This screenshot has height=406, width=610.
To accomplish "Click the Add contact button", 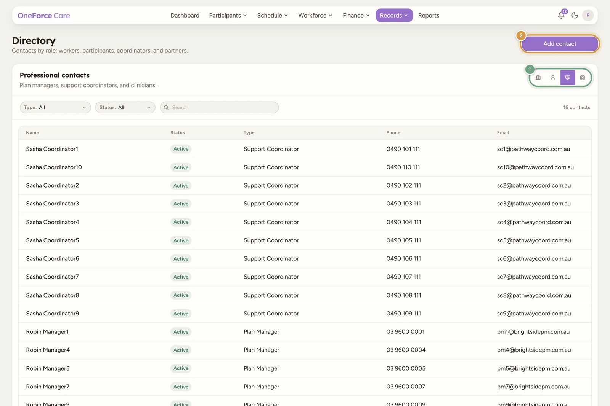I will [x=560, y=44].
